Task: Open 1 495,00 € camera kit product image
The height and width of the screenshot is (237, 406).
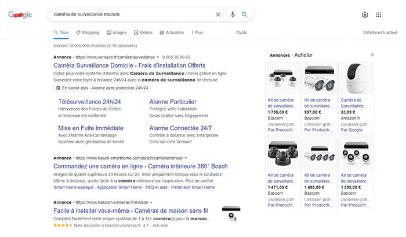Action: (319, 154)
